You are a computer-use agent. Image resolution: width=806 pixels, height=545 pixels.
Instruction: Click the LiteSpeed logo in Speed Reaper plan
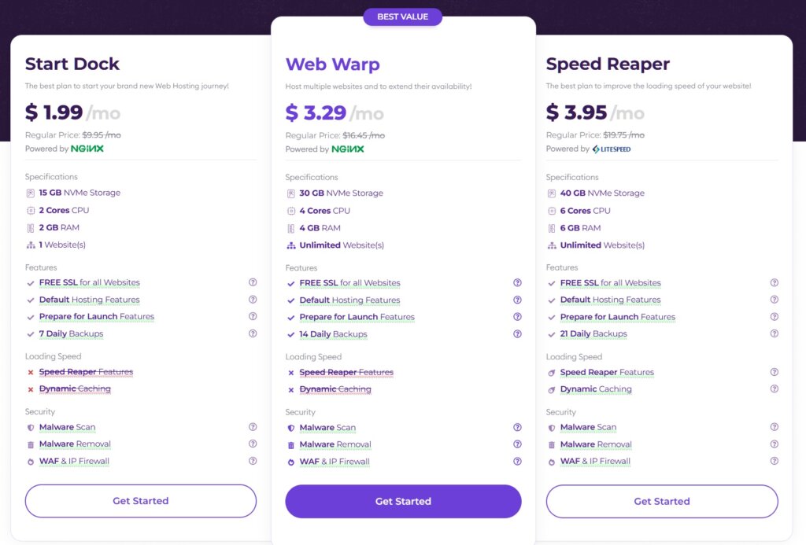click(612, 149)
